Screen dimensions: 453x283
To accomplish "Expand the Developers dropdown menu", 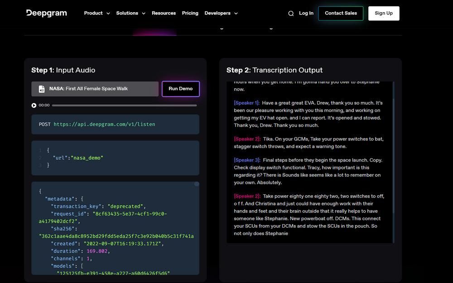I will tap(221, 13).
